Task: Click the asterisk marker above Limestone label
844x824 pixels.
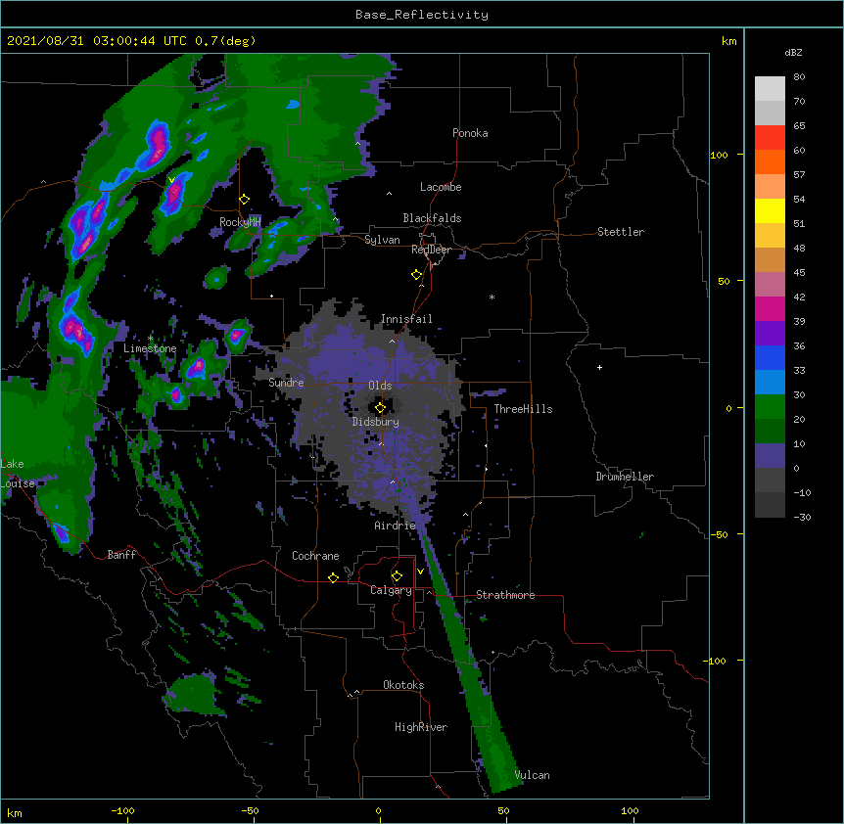Action: [x=150, y=339]
